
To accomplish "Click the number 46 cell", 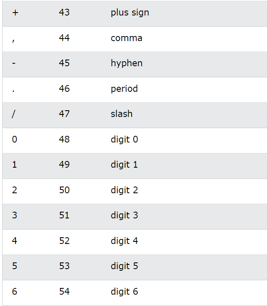I will [64, 88].
